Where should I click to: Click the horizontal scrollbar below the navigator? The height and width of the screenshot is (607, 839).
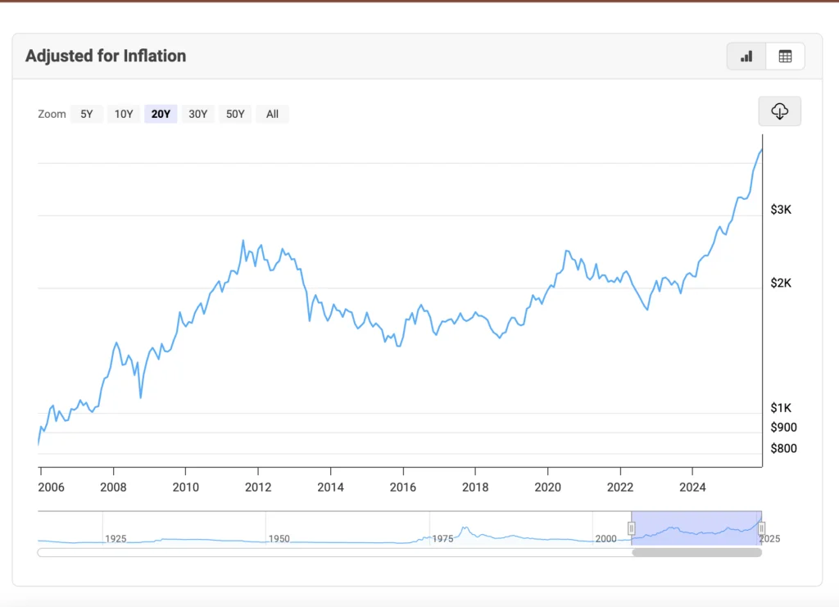coord(696,552)
